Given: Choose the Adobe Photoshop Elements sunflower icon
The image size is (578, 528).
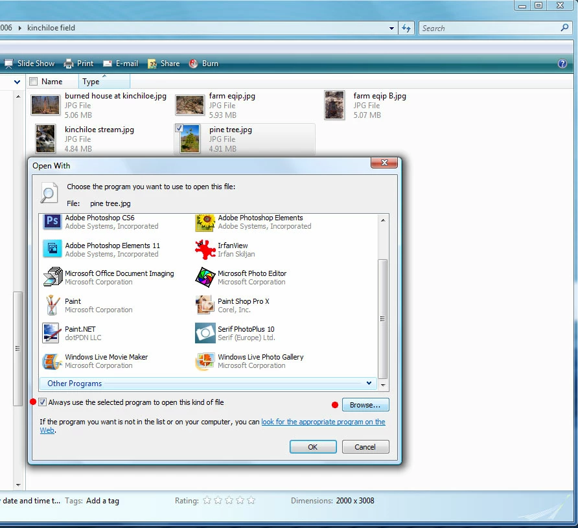Looking at the screenshot, I should pos(205,222).
